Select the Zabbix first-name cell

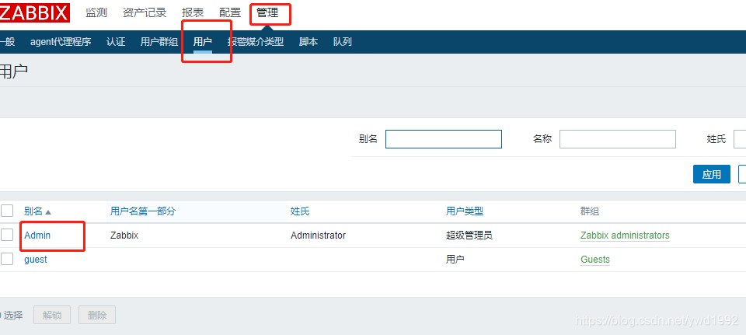(x=124, y=235)
